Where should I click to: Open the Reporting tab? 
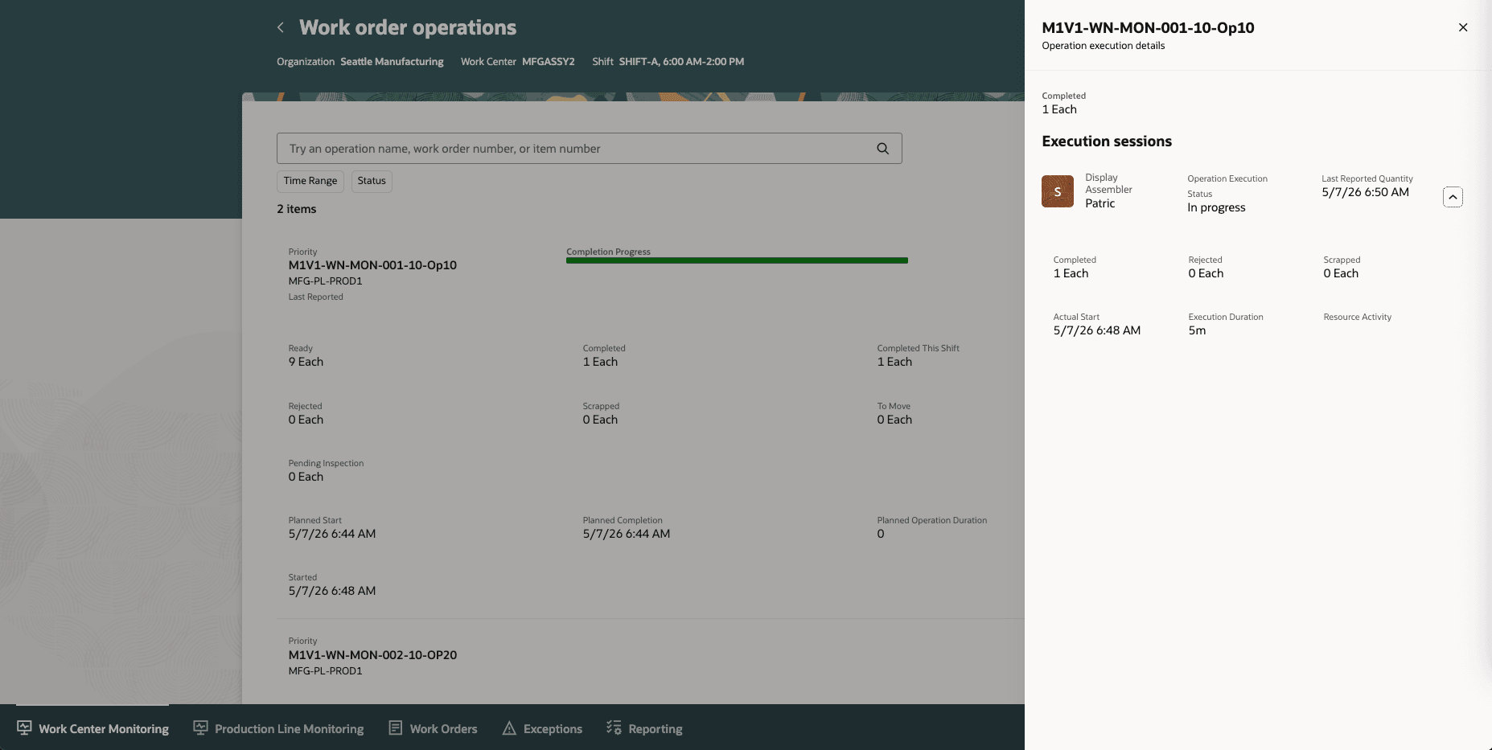644,728
